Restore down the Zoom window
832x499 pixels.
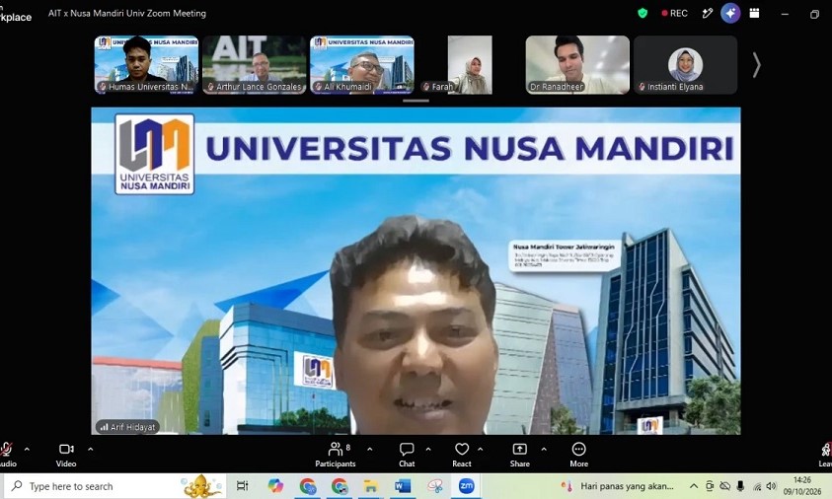click(814, 14)
